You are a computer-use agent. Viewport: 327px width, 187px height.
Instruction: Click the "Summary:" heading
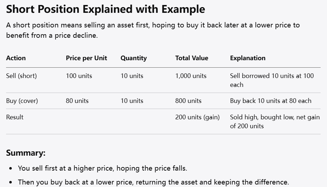tap(26, 153)
